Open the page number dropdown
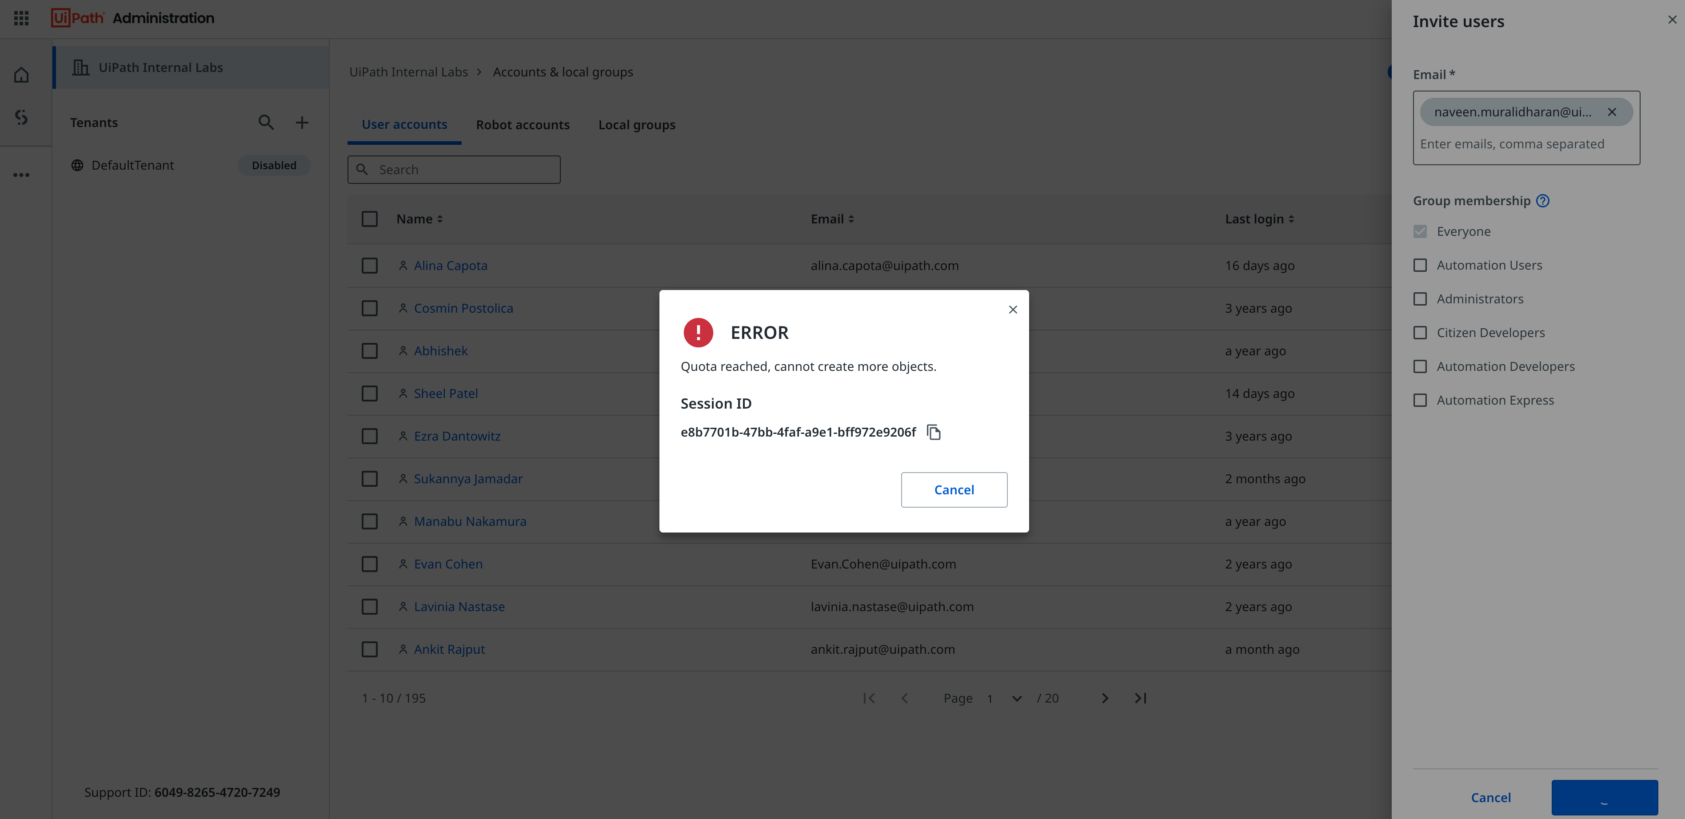 pyautogui.click(x=1017, y=698)
